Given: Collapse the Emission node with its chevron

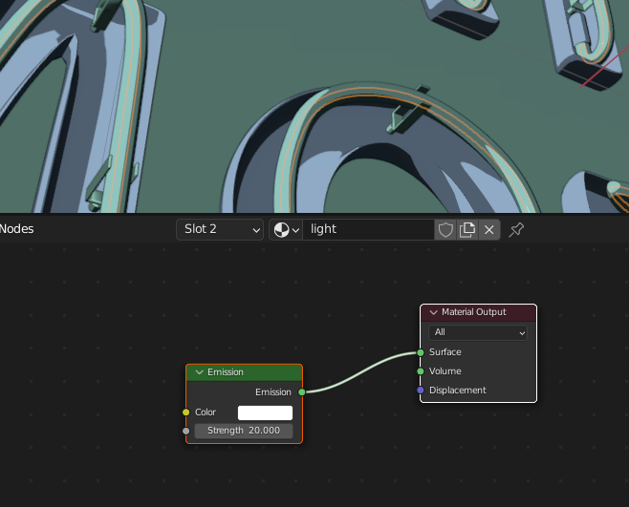Looking at the screenshot, I should point(199,372).
